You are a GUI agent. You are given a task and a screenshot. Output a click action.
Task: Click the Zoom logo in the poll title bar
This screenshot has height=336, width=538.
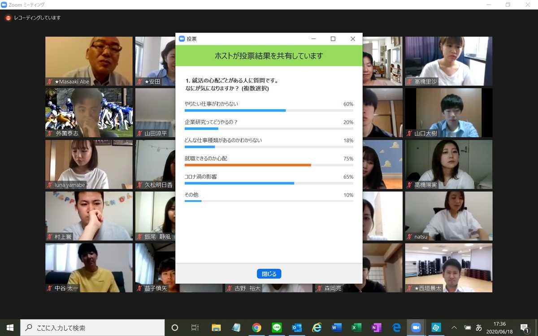(x=182, y=39)
